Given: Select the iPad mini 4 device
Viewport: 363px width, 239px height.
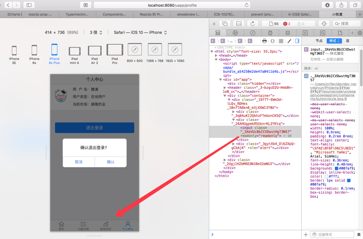Looking at the screenshot, I should (x=74, y=55).
